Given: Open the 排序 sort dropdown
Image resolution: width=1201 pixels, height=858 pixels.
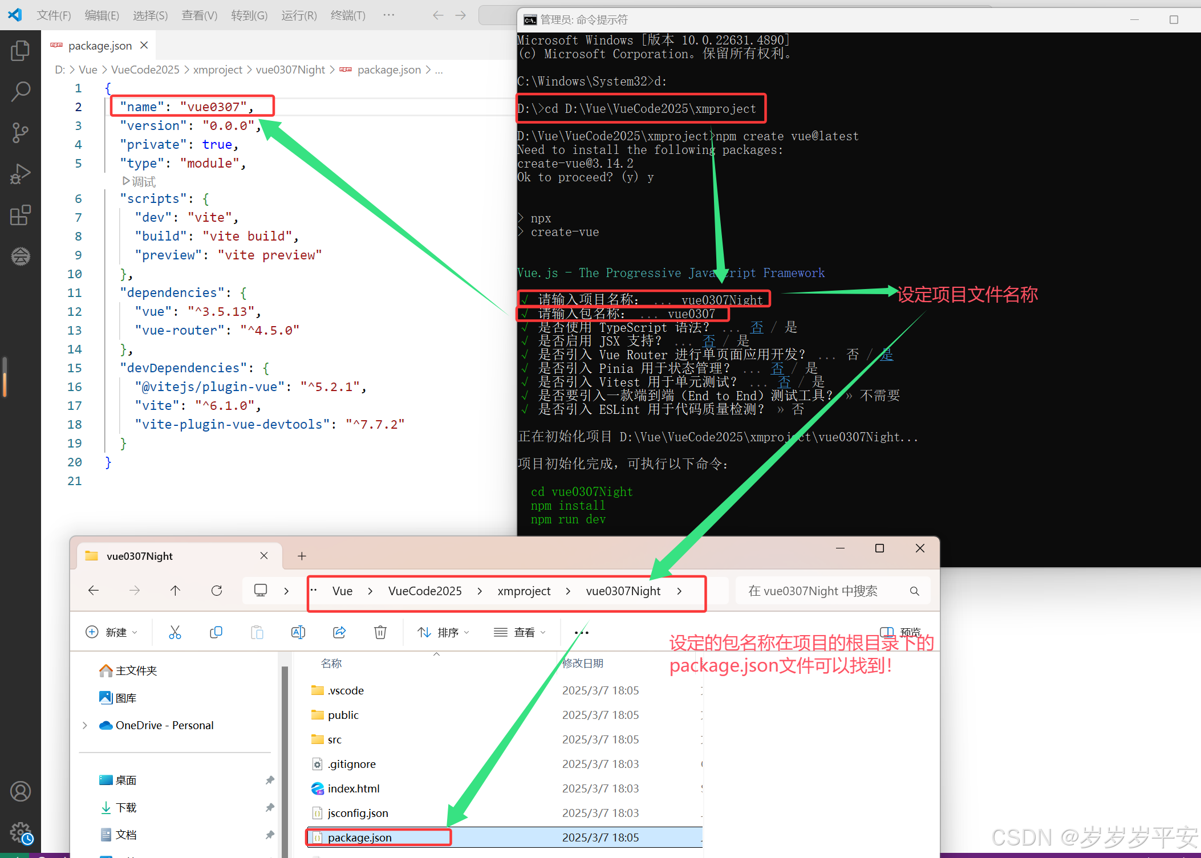Looking at the screenshot, I should (444, 632).
